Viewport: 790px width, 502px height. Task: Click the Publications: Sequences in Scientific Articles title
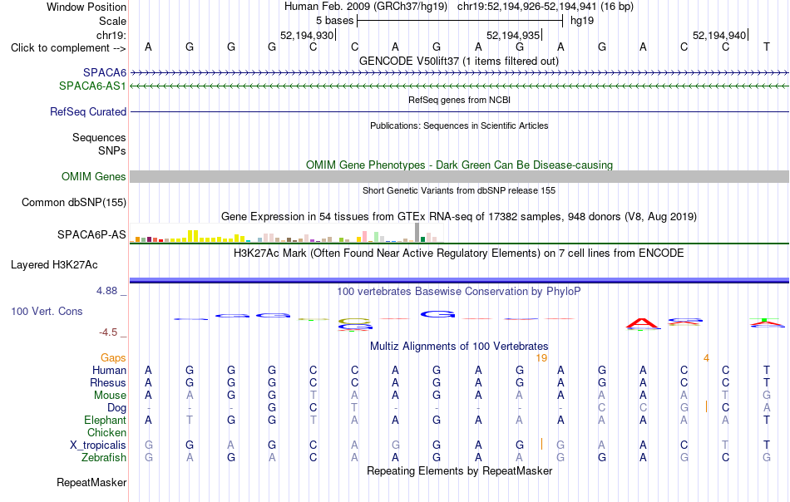459,125
